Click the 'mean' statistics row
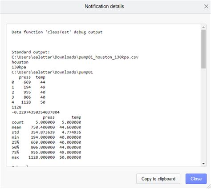Screen dimensions: 211x189 [46, 127]
